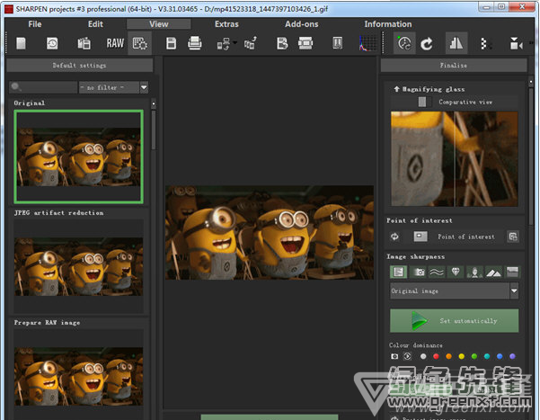This screenshot has height=420, width=540.
Task: Collapse the Magnifying glass panel arrow
Action: click(396, 89)
